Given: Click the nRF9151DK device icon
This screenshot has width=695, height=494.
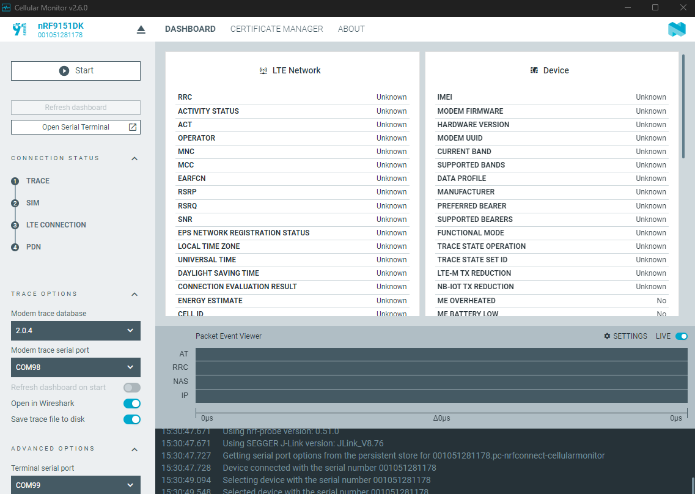Looking at the screenshot, I should pos(20,29).
